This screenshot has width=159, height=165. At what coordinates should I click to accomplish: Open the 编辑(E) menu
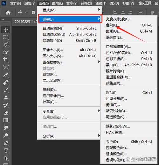[x=30, y=3]
